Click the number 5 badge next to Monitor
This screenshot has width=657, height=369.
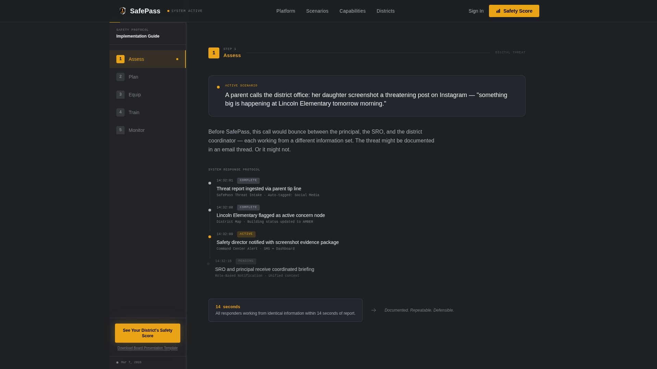120,130
